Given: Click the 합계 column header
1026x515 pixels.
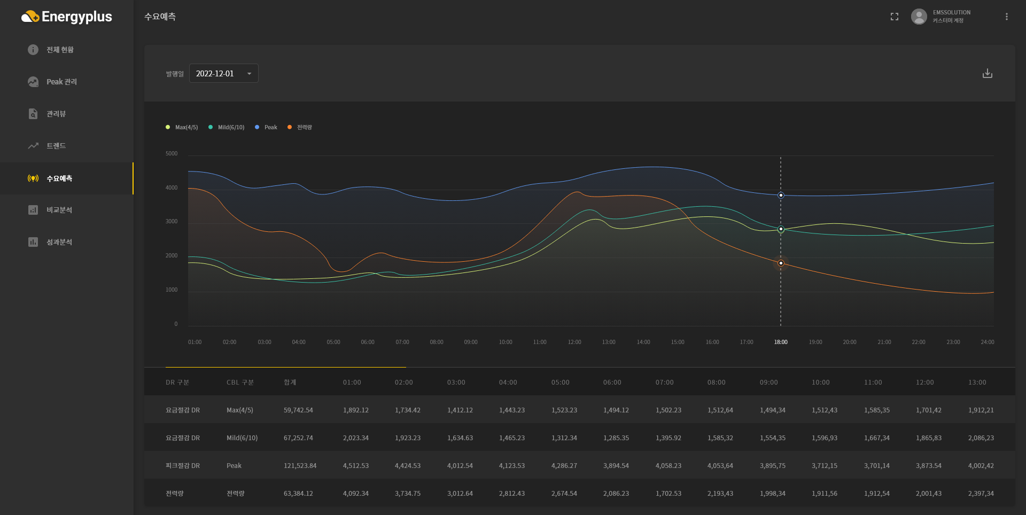Looking at the screenshot, I should click(290, 383).
